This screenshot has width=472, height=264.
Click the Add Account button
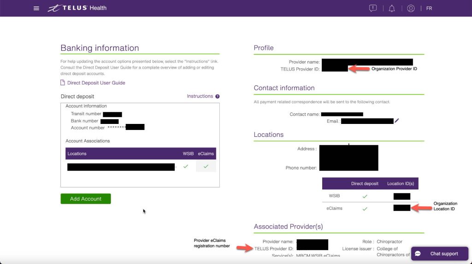coord(86,199)
